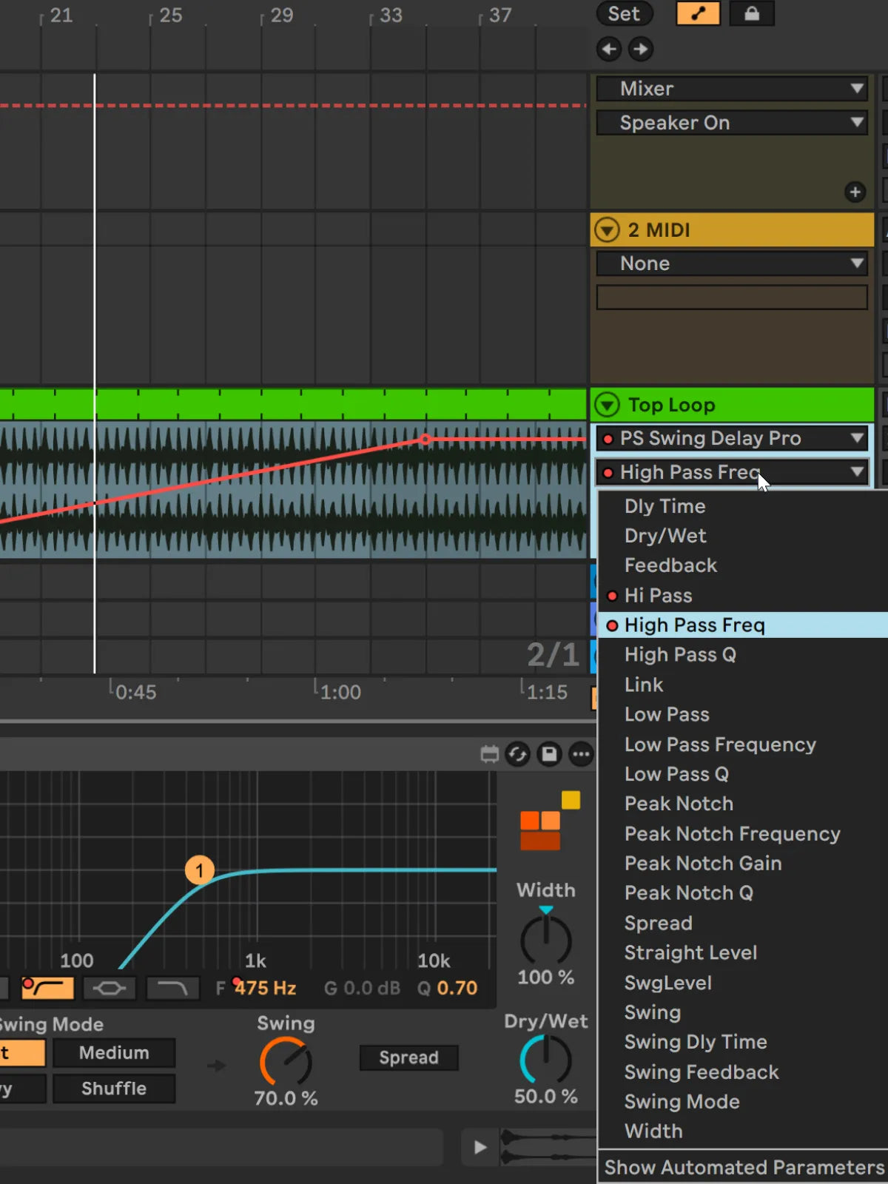888x1184 pixels.
Task: Click the Dry/Wet knob
Action: [545, 1060]
